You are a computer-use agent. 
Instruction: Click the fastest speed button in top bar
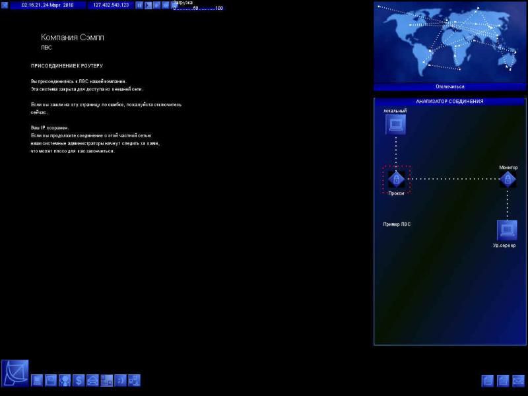(x=165, y=5)
